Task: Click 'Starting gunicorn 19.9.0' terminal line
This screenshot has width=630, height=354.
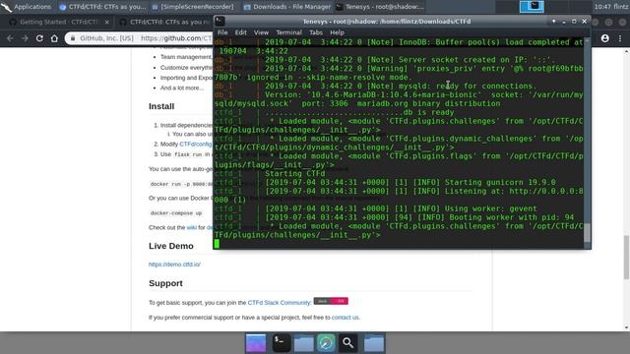Action: click(500, 183)
